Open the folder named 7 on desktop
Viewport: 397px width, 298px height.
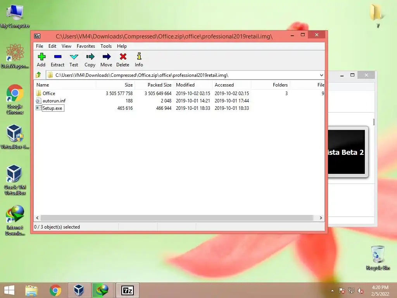pyautogui.click(x=377, y=15)
